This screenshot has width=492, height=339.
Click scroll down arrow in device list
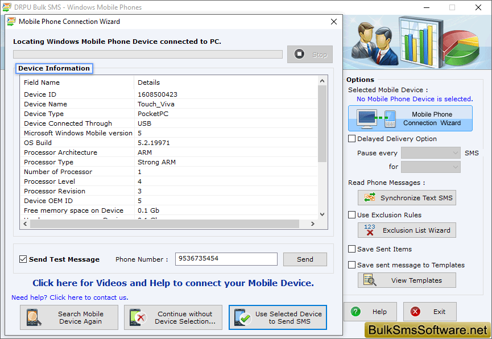tap(323, 214)
